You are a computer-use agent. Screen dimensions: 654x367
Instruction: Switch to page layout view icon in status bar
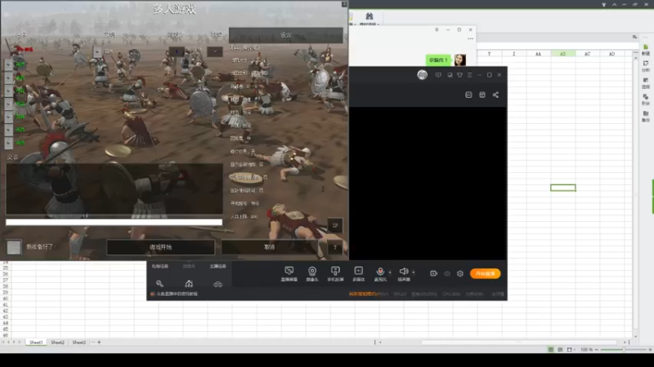click(x=560, y=350)
